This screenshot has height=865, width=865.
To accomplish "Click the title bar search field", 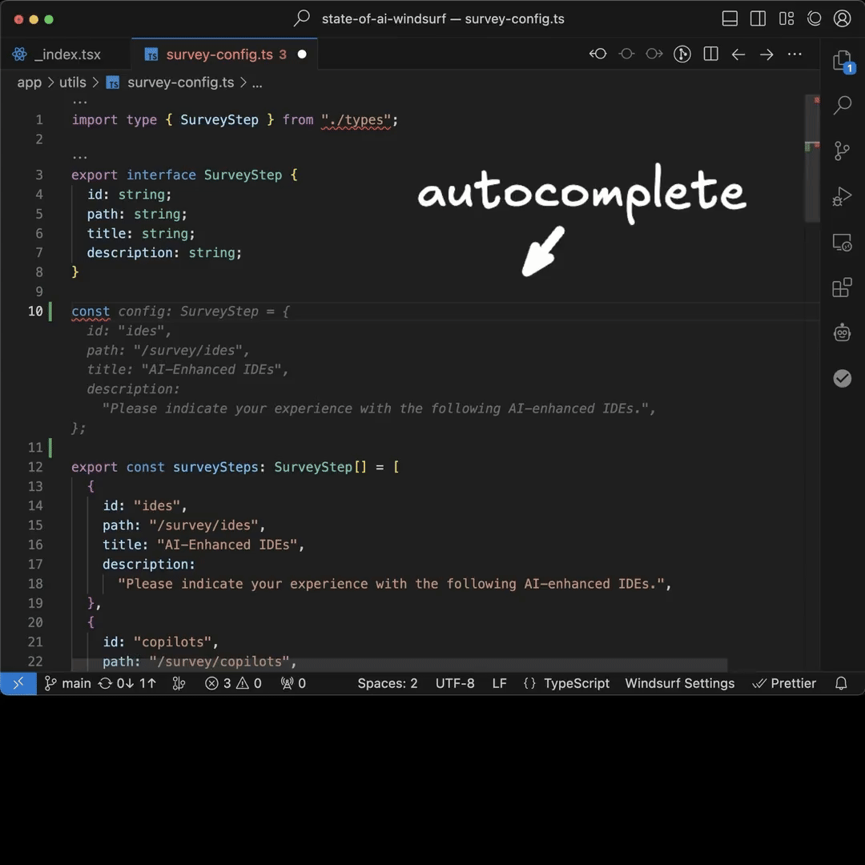I will tap(432, 18).
